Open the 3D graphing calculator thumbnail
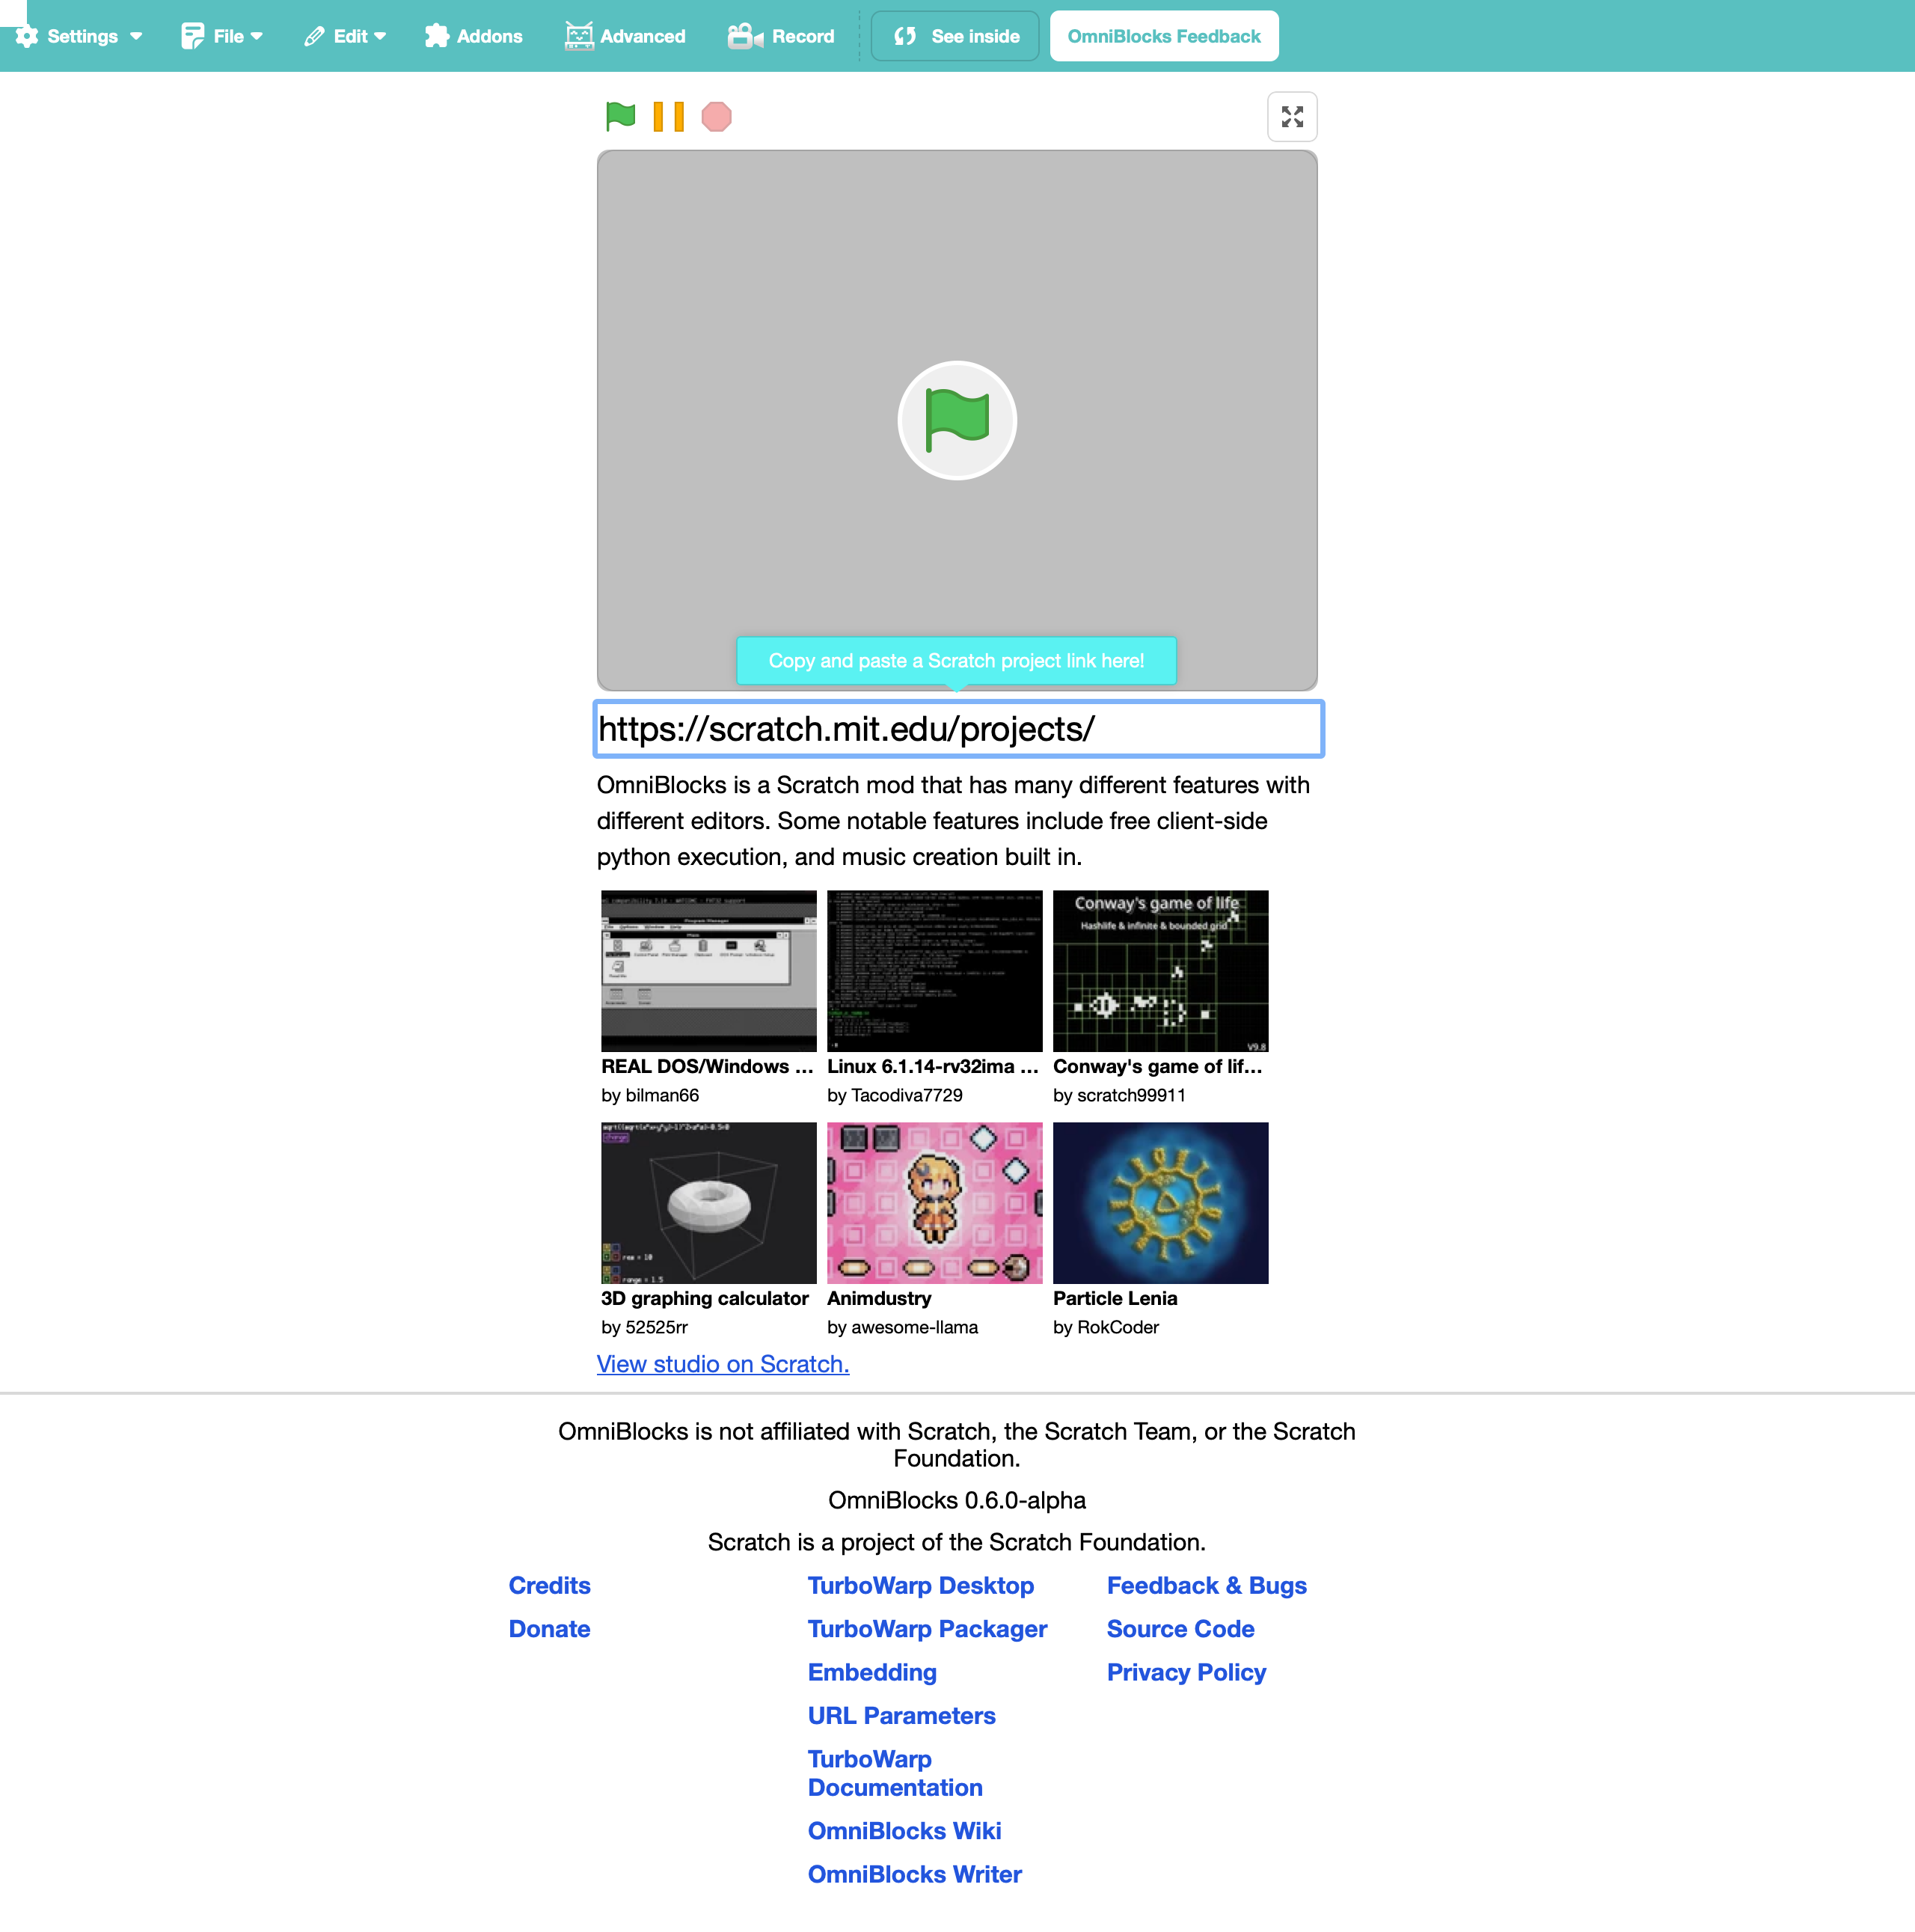Screen dimensions: 1915x1932 coord(708,1202)
